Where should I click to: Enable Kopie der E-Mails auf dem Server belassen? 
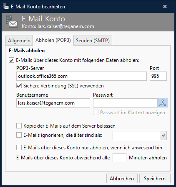coord(19,126)
